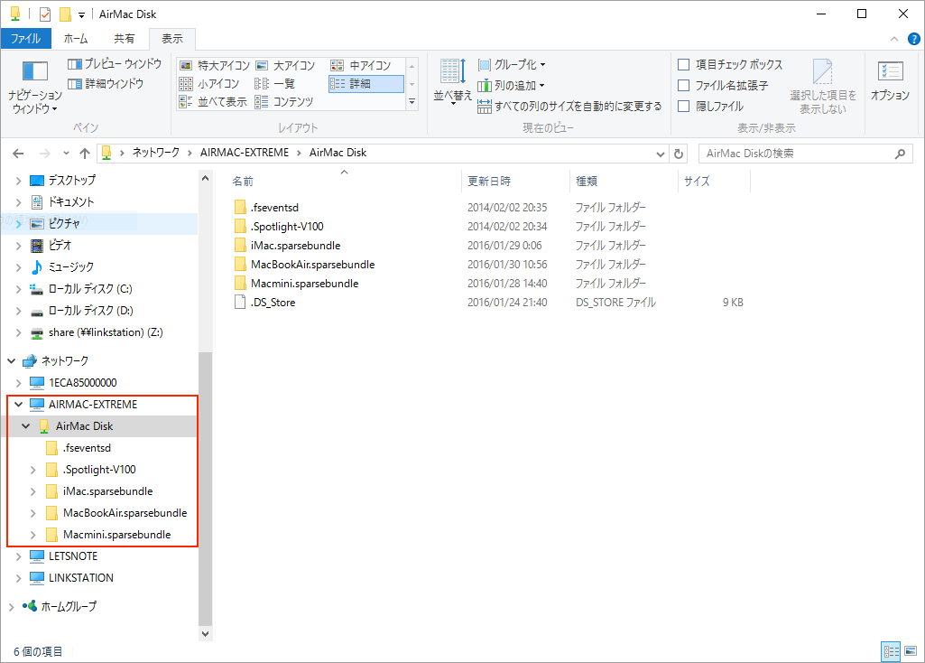Sort by the 更新日時 column header
This screenshot has height=663, width=925.
[x=515, y=182]
